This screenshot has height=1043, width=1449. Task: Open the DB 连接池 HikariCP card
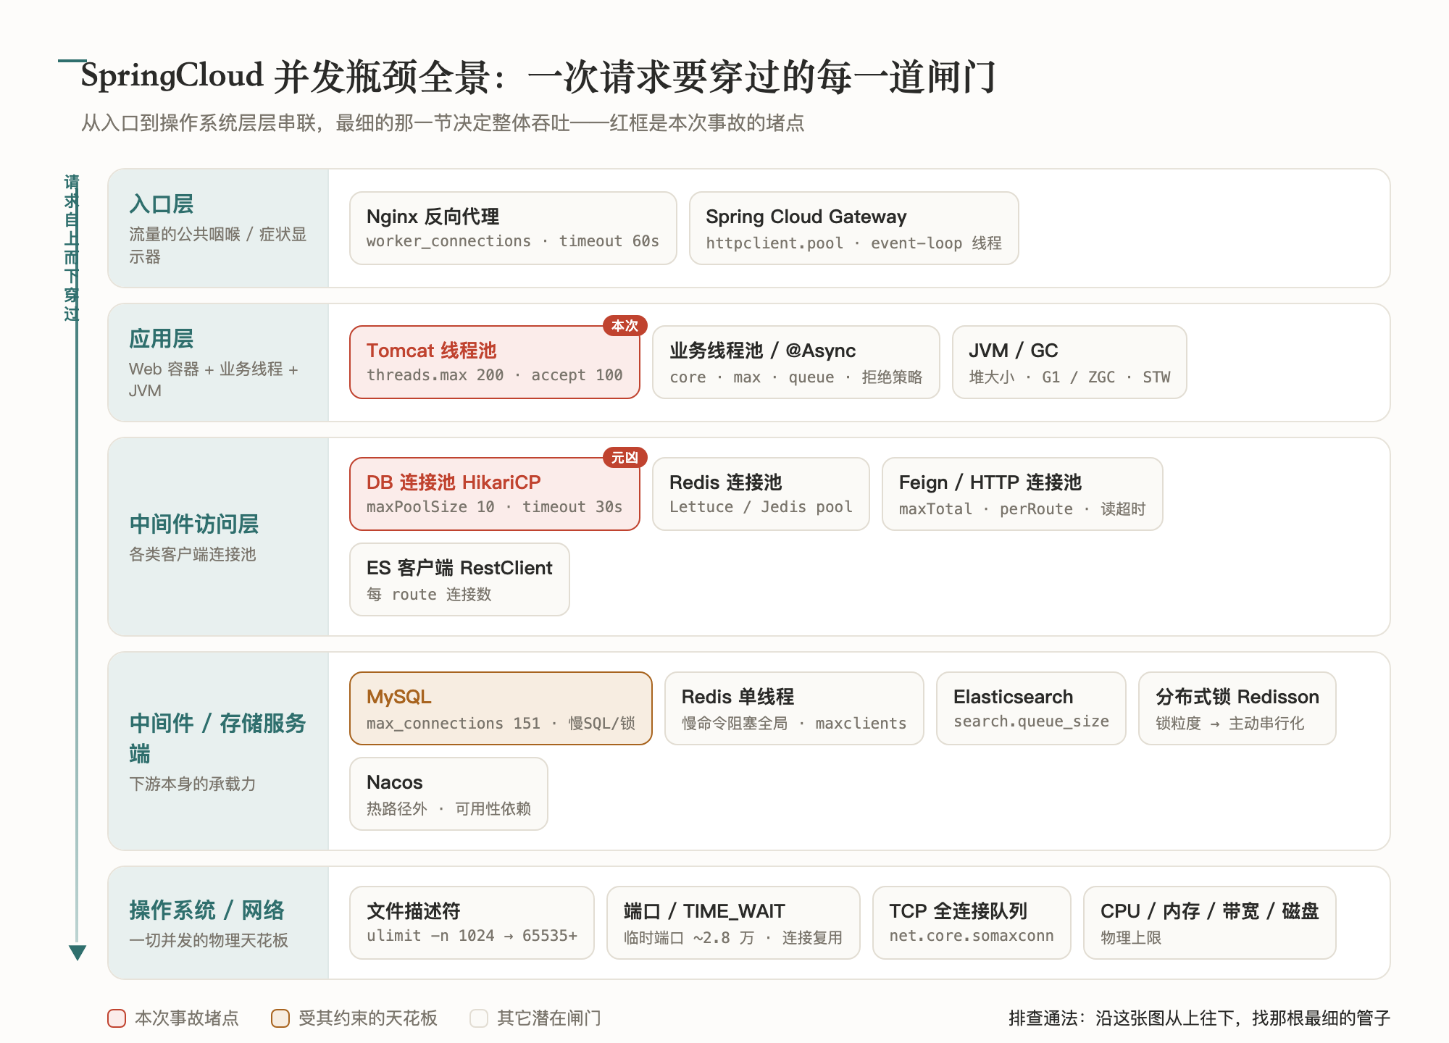(x=495, y=494)
